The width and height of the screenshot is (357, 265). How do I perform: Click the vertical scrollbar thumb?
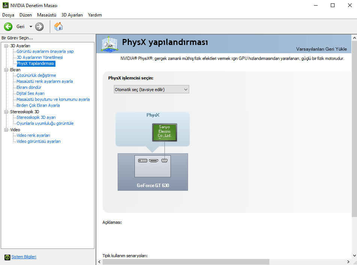(x=354, y=129)
